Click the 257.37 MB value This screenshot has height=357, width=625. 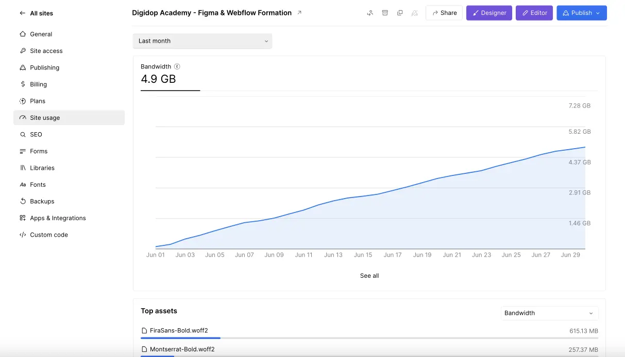[584, 350]
